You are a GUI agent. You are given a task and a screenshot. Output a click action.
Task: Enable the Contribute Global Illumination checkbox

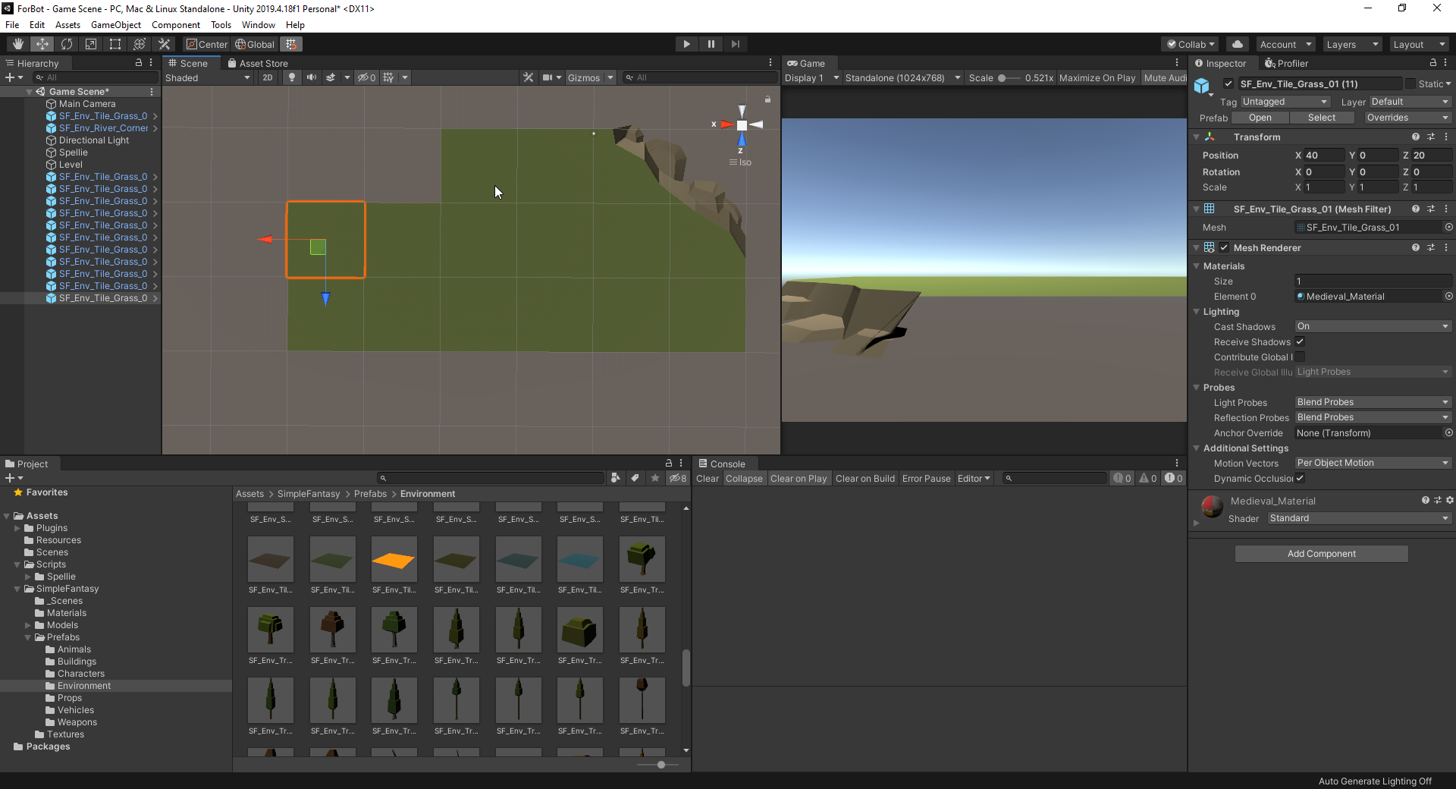(1300, 357)
